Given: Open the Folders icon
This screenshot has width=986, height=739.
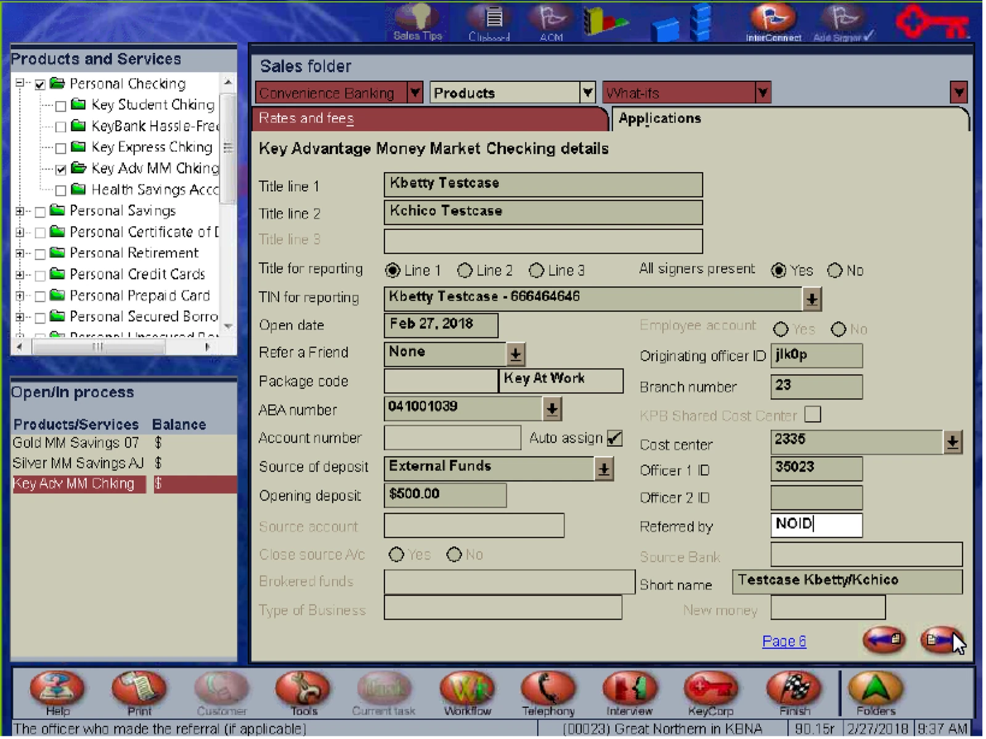Looking at the screenshot, I should (876, 693).
